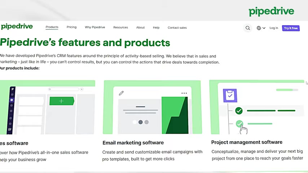Click the Log in link
308x173 pixels.
click(x=274, y=28)
